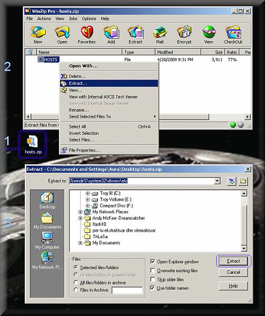Screen dimensions: 265x316
Task: Select the Selected files/folders radio button
Action: pos(76,267)
